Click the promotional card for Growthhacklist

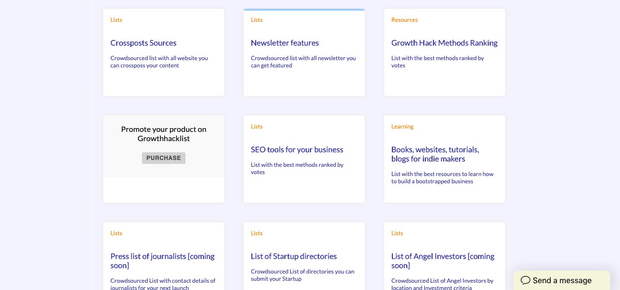point(163,133)
